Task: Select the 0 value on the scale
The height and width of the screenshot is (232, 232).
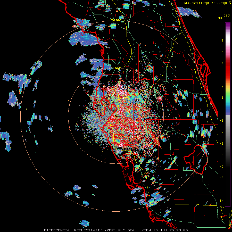Action: [222, 109]
